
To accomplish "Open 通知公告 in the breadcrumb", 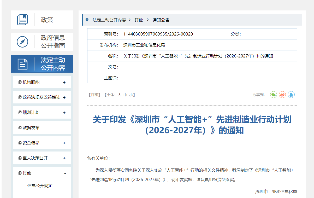I will coord(161,20).
